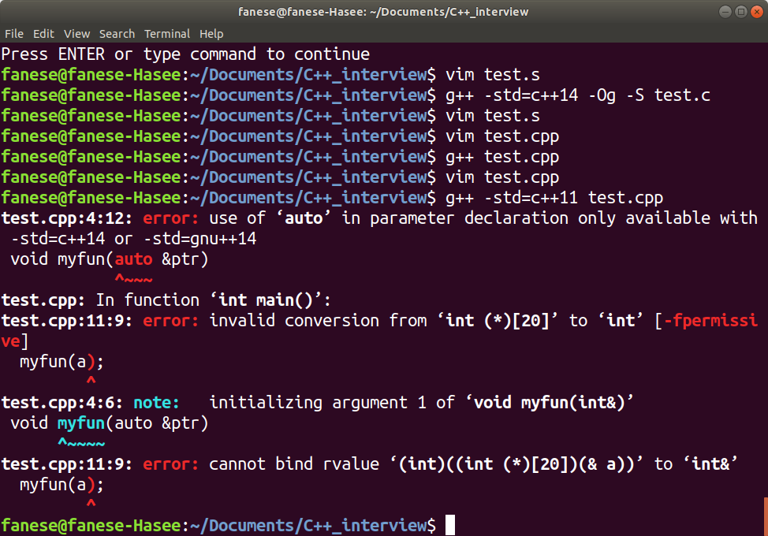
Task: Click the terminal scrollbar thumb at right edge
Action: [766, 516]
